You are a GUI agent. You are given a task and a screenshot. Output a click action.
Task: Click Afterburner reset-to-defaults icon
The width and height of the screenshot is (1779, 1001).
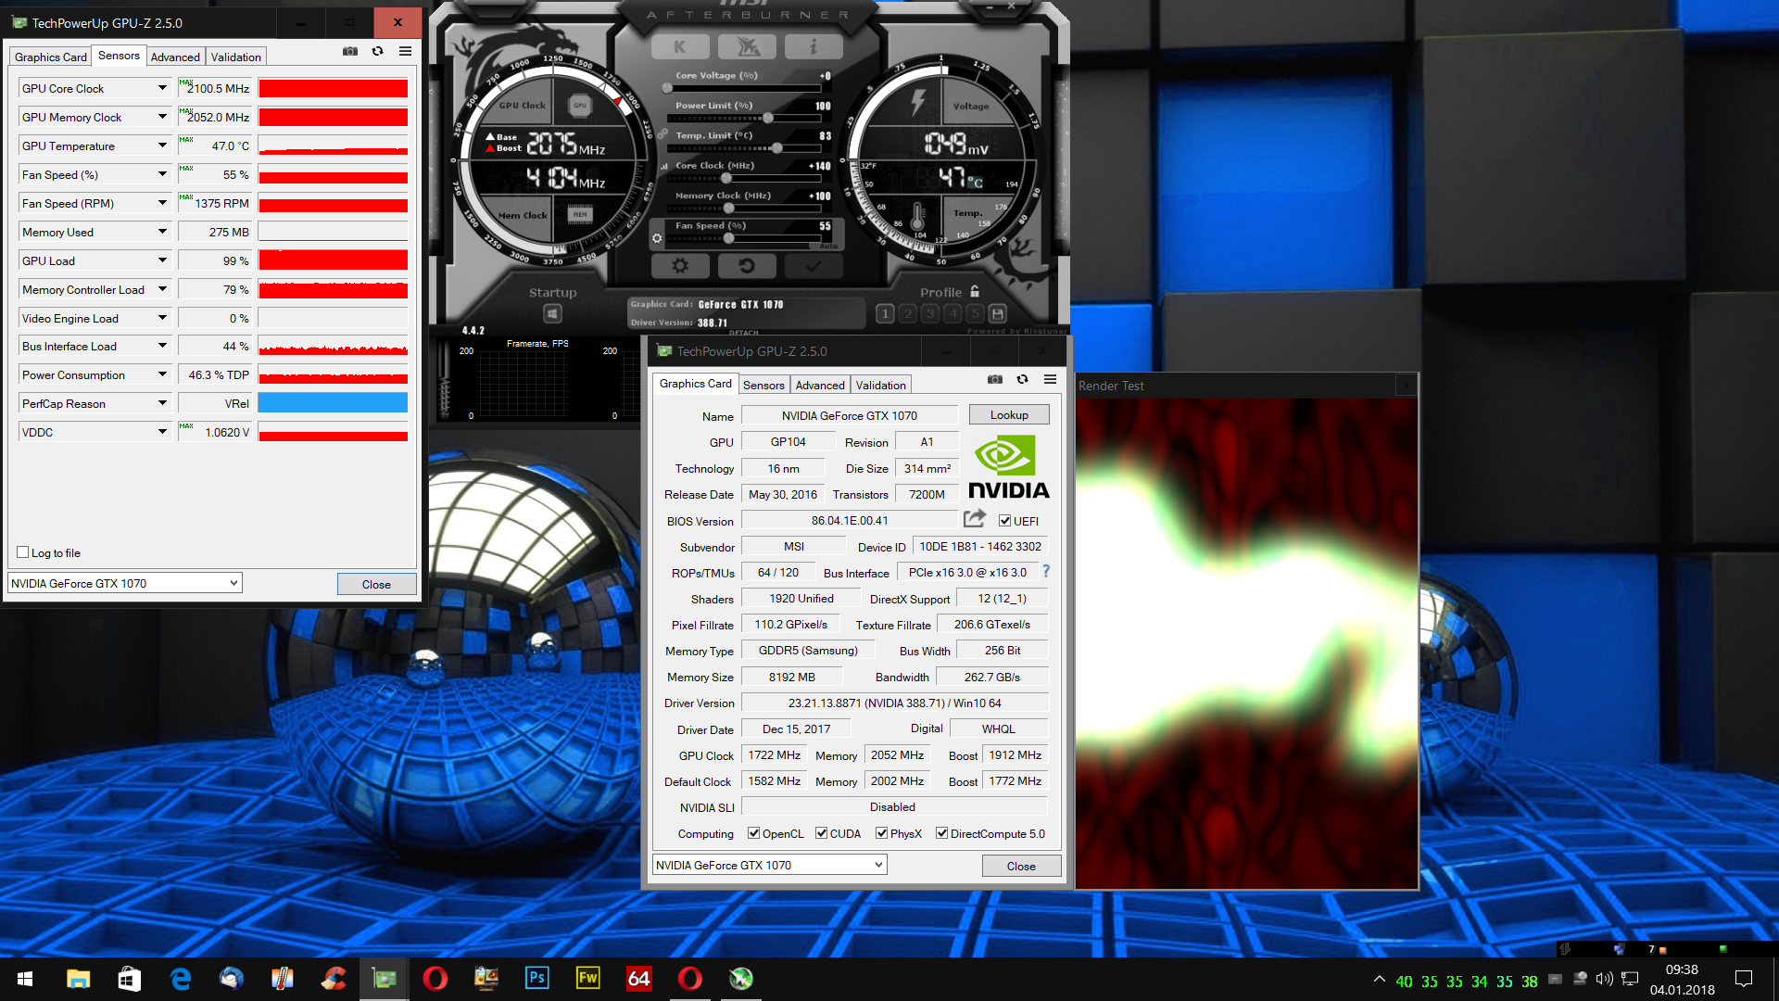(746, 266)
